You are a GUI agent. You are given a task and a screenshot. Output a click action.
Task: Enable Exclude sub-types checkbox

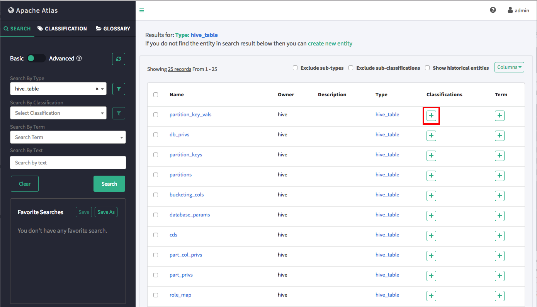tap(295, 68)
